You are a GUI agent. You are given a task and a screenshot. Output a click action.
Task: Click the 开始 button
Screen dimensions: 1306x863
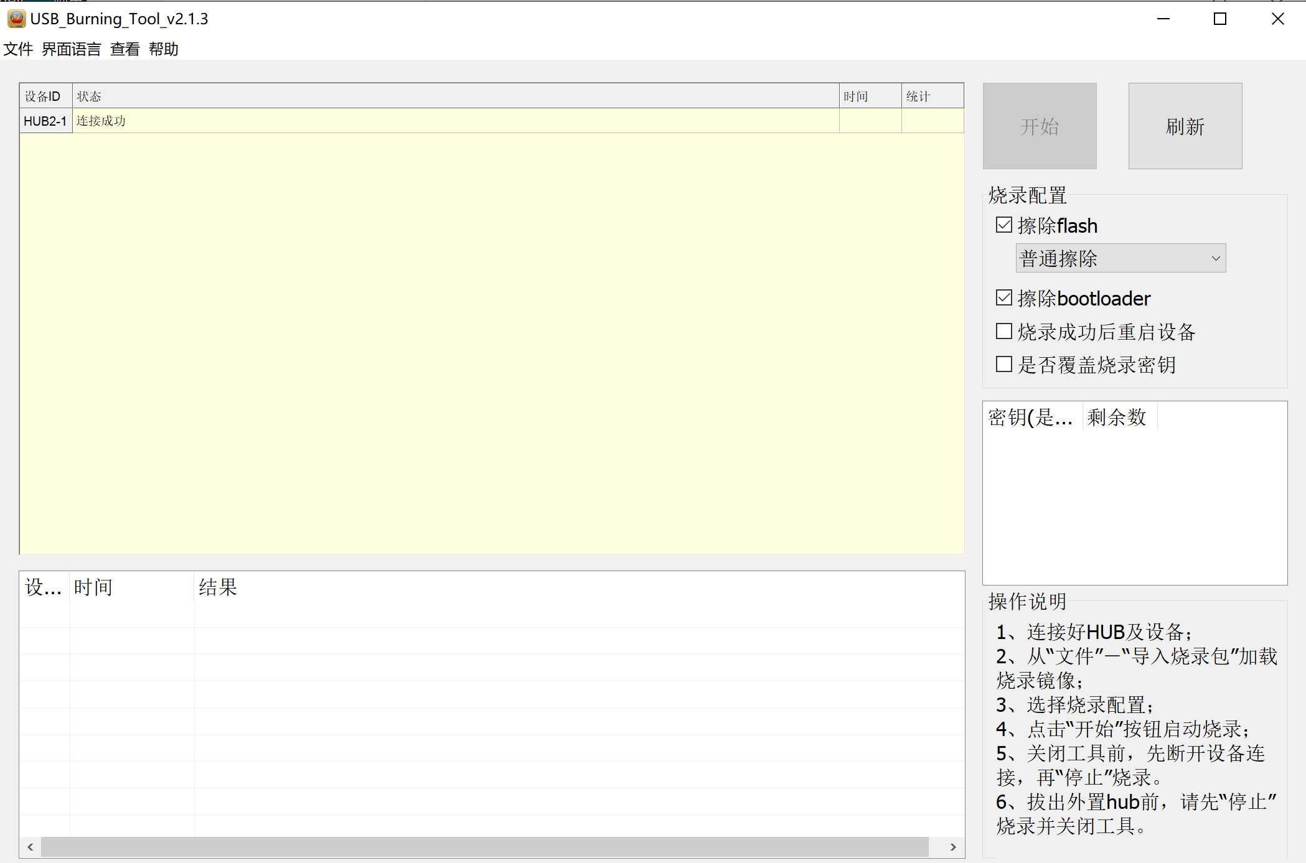click(1039, 126)
